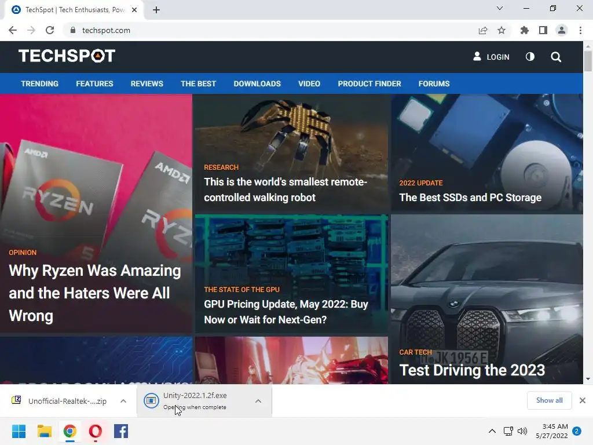Go back with browser back arrow

13,30
